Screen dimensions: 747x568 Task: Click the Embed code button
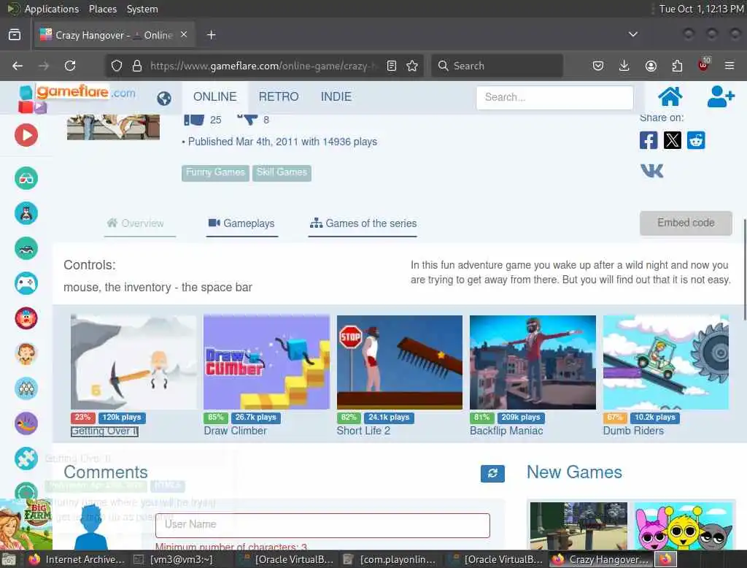point(686,223)
